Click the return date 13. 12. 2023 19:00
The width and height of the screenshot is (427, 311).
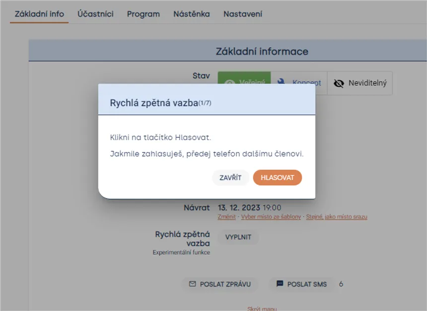pyautogui.click(x=249, y=208)
